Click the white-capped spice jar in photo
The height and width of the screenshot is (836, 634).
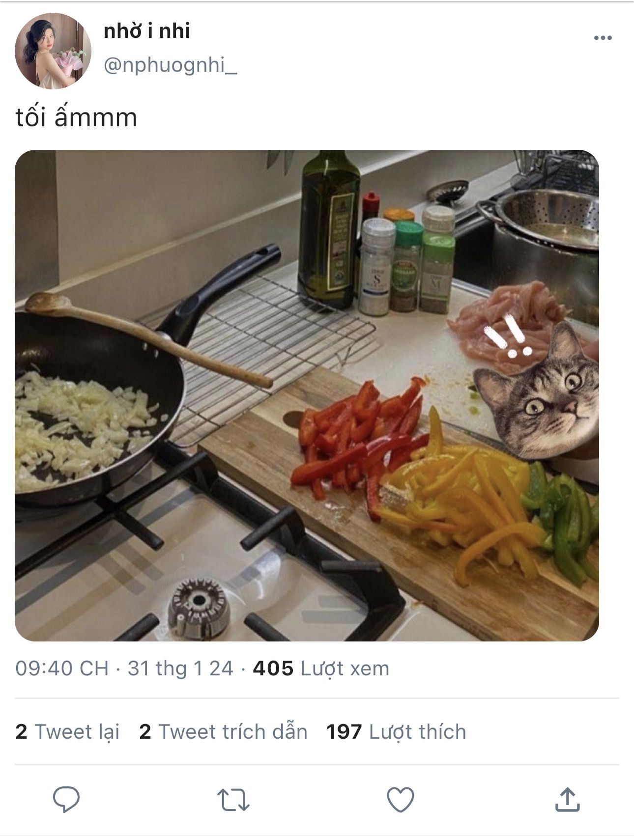[376, 267]
